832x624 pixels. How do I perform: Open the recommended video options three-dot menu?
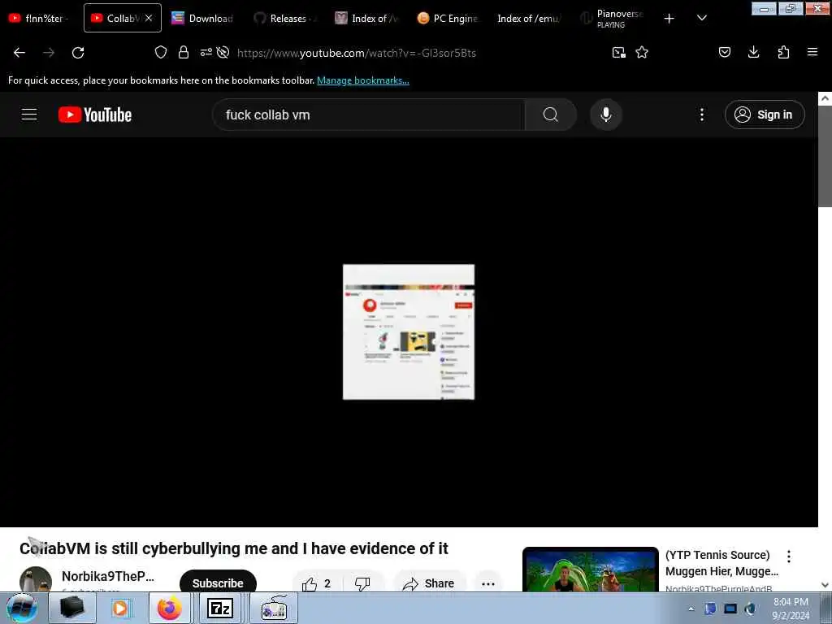point(788,556)
